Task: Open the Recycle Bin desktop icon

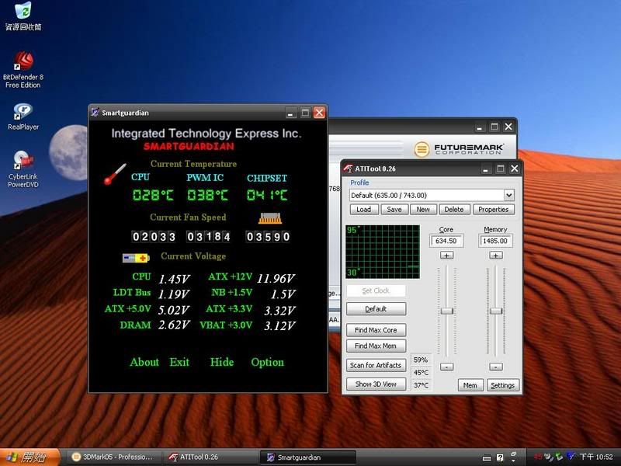Action: [x=23, y=12]
